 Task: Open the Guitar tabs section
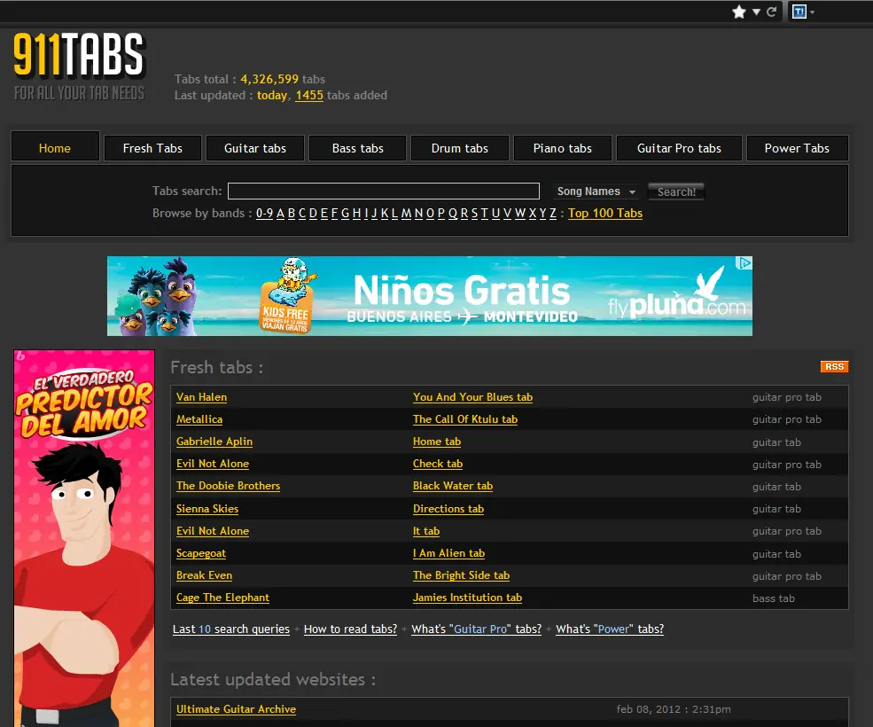pos(255,148)
